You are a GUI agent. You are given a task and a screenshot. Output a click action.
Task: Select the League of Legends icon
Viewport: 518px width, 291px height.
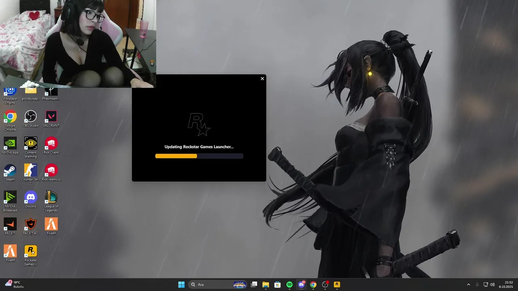click(x=51, y=201)
